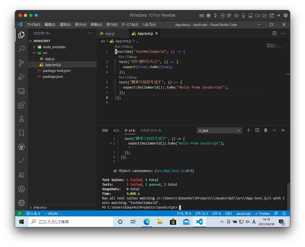
Task: Click the Windows taskbar search box
Action: tap(71, 222)
